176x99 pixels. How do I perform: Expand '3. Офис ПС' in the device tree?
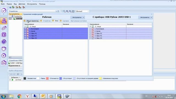[90, 34]
